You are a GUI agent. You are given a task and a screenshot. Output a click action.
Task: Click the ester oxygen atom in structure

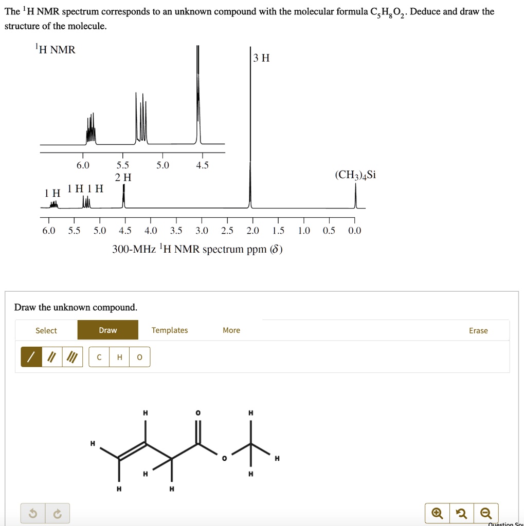pos(225,458)
